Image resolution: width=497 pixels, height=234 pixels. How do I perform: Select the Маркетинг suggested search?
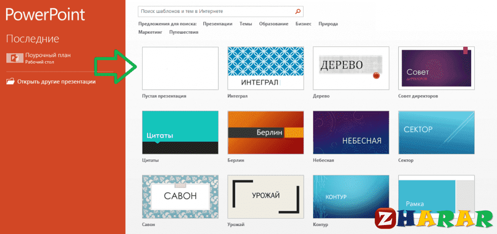pyautogui.click(x=151, y=32)
